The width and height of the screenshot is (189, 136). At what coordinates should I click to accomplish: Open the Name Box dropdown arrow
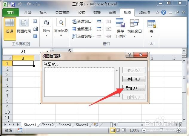point(47,51)
